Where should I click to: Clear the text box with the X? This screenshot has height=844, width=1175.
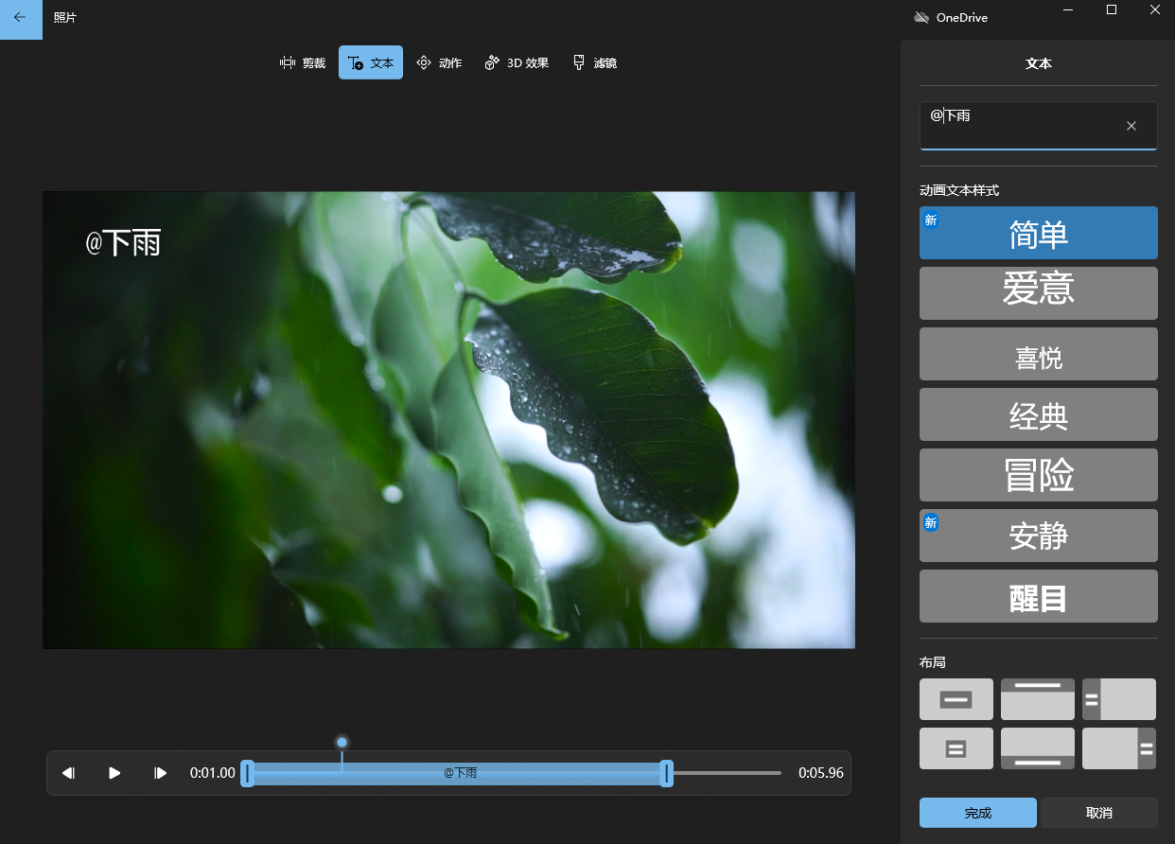coord(1131,126)
